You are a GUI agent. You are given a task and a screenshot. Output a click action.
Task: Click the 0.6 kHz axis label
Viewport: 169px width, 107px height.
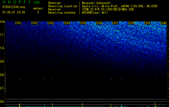click(2, 102)
